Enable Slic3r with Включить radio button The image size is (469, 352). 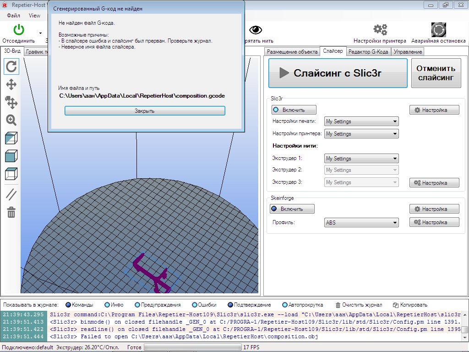click(x=294, y=110)
